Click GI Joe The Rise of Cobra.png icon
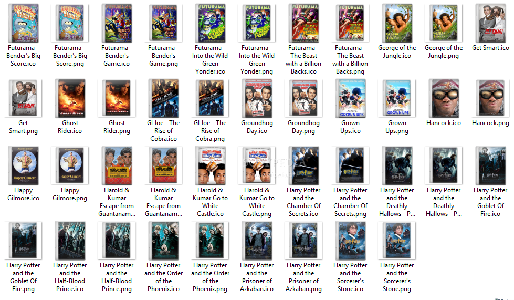Image resolution: width=514 pixels, height=300 pixels. point(210,98)
